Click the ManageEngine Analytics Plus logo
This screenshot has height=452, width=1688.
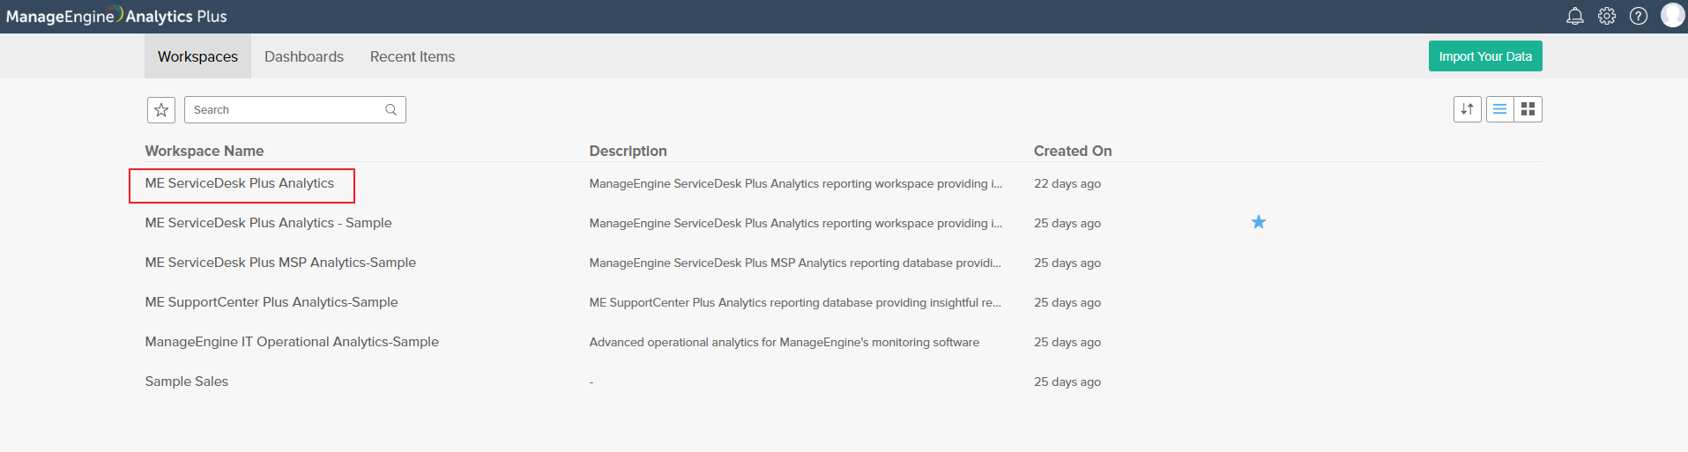116,16
